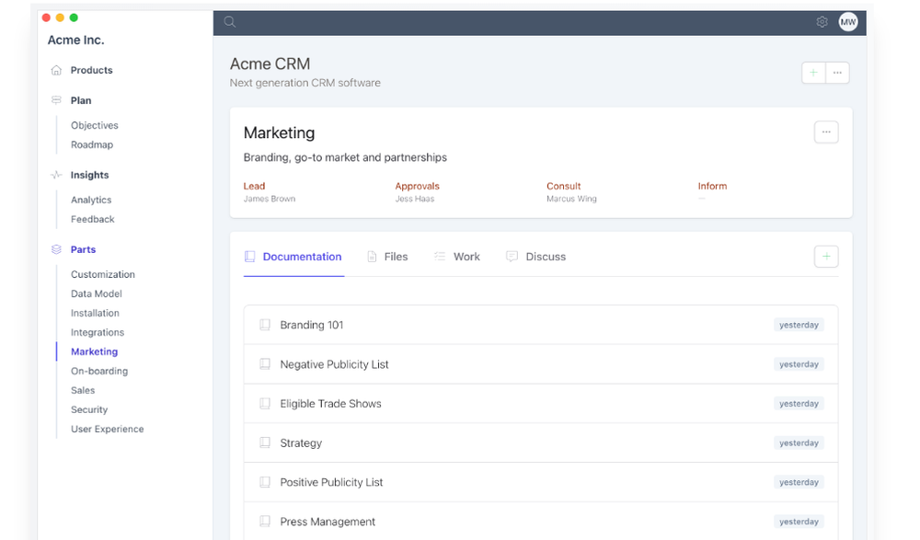Open the Negative Publicity List document
This screenshot has height=540, width=920.
point(541,364)
